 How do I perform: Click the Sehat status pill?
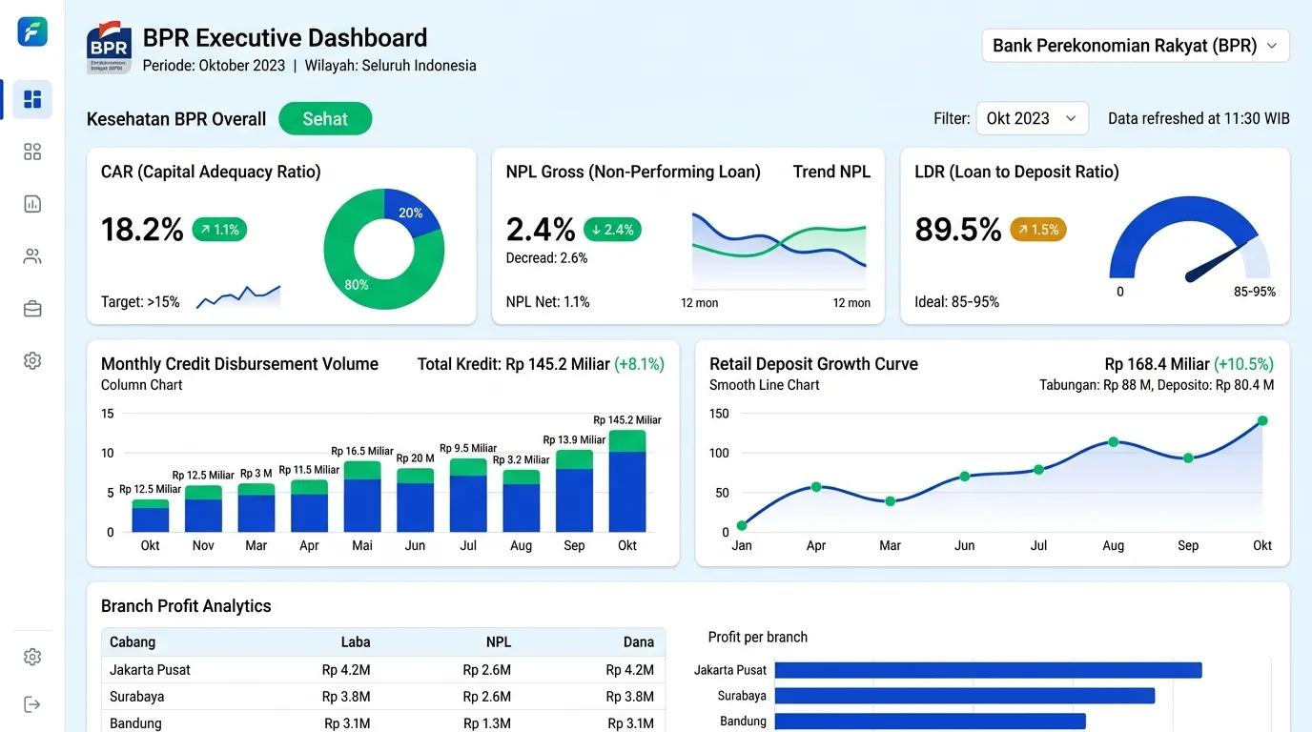point(325,119)
